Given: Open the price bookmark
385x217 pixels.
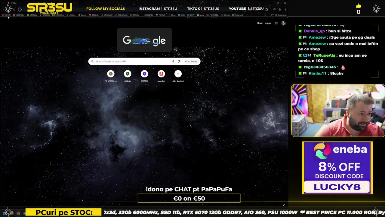Looking at the screenshot, I should [x=201, y=15].
